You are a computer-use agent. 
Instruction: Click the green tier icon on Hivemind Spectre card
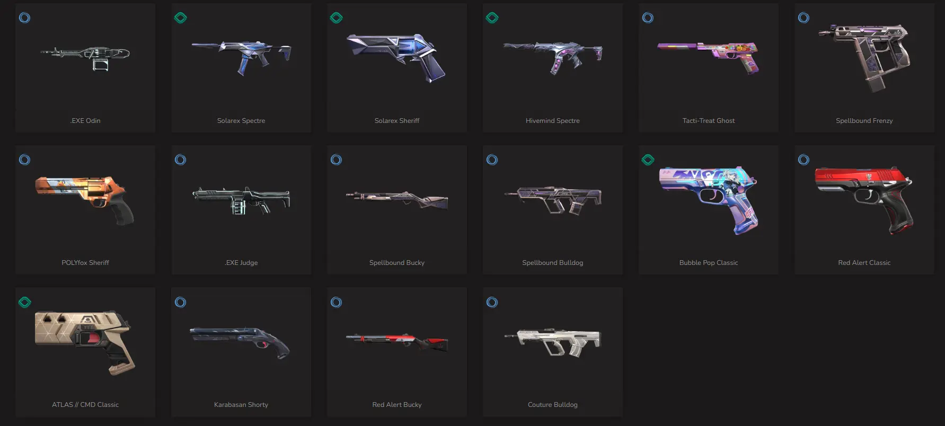click(492, 18)
